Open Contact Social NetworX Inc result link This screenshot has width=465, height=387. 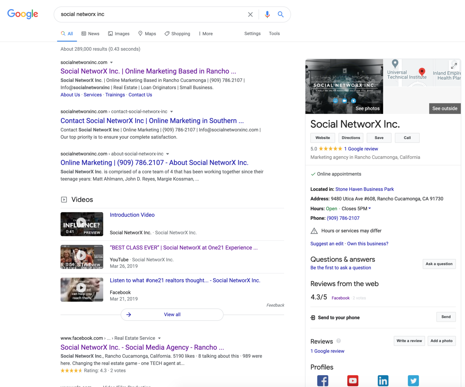click(x=152, y=121)
